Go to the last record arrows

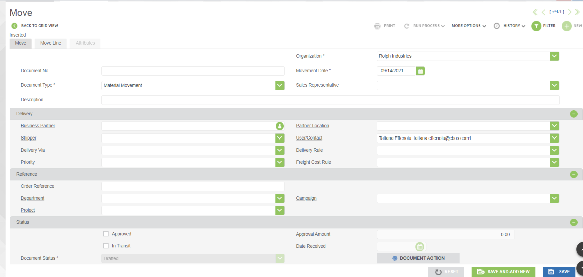click(x=577, y=12)
